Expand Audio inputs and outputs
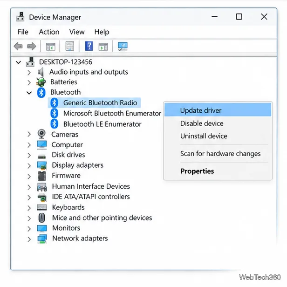The image size is (287, 287). click(x=29, y=73)
